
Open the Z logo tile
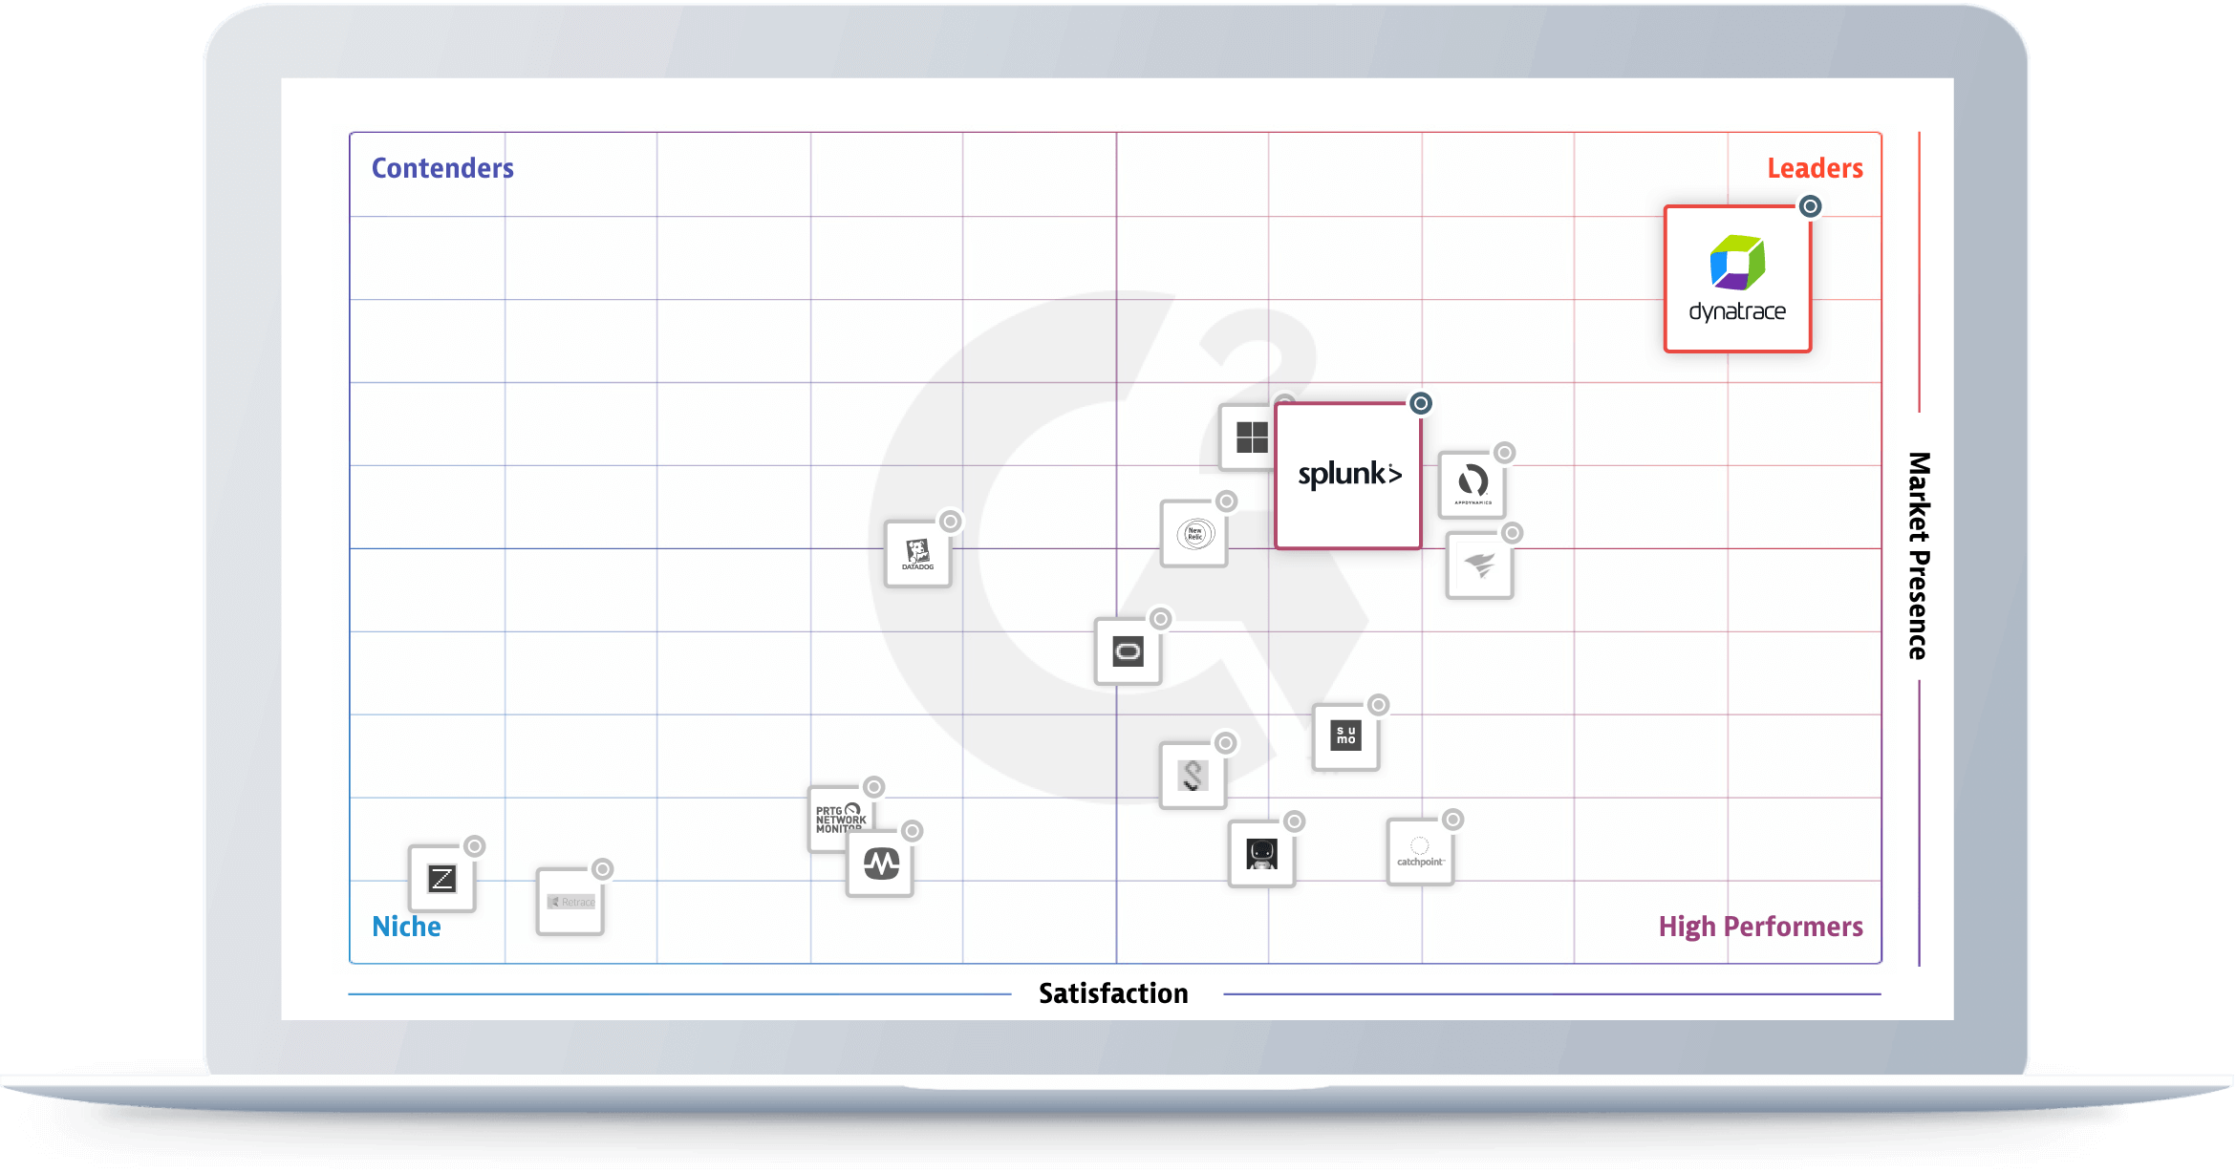coord(441,879)
